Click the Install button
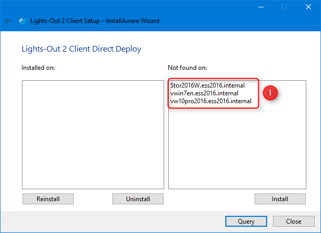 coord(280,199)
